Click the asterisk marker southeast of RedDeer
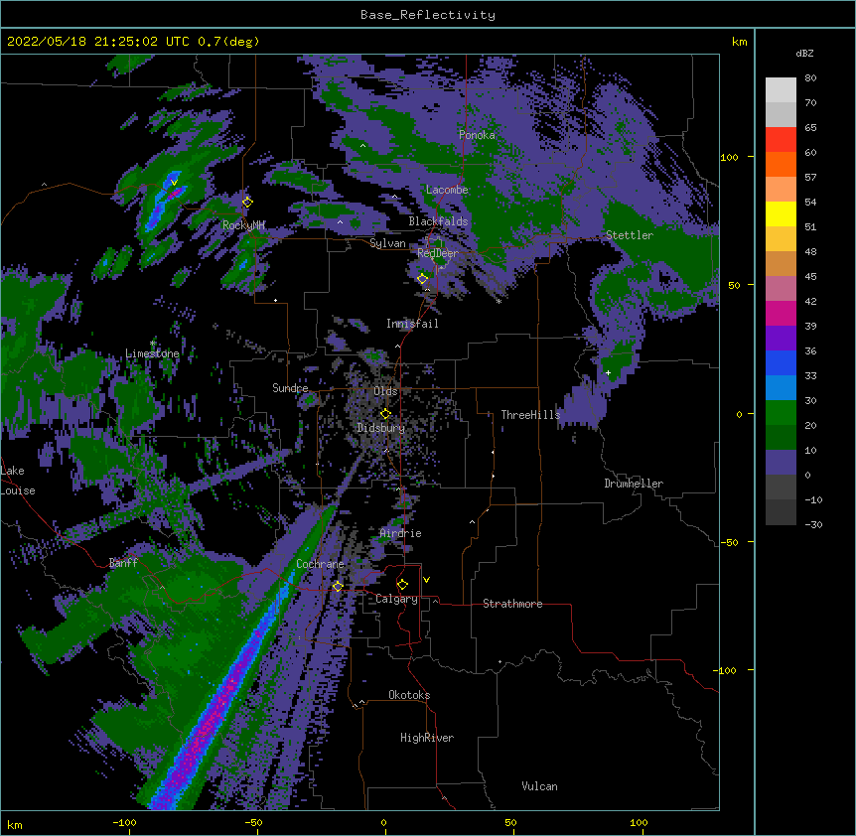This screenshot has height=836, width=856. coord(499,301)
